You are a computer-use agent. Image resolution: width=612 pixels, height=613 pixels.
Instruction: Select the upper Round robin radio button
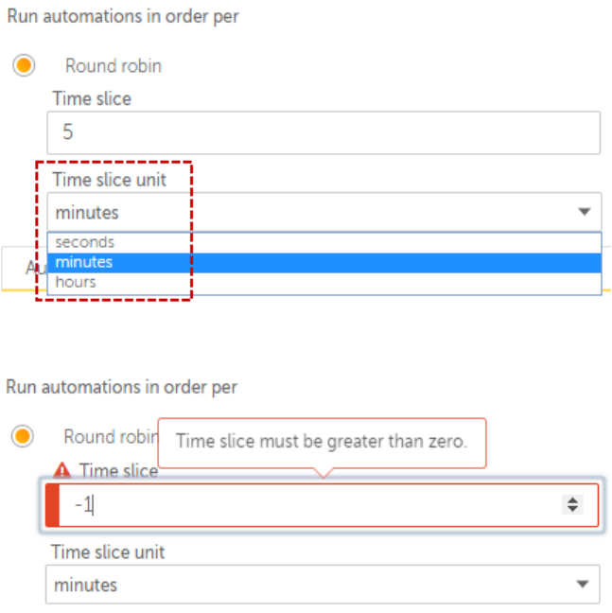tap(24, 66)
